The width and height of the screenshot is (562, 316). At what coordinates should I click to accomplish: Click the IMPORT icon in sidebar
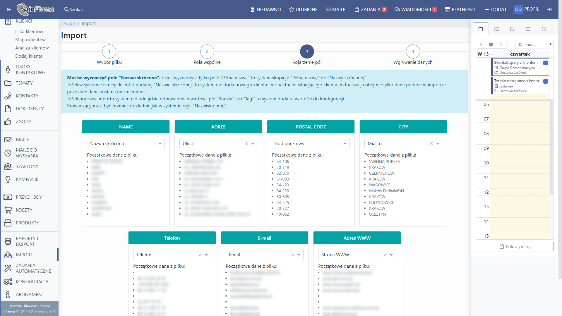(x=8, y=255)
